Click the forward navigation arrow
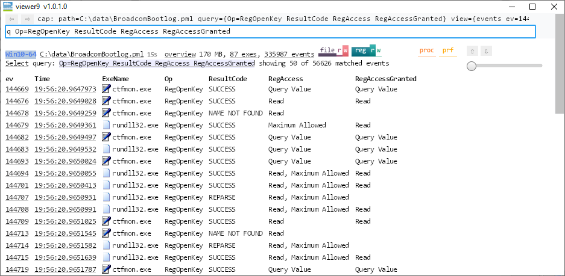The image size is (565, 276). (26, 19)
